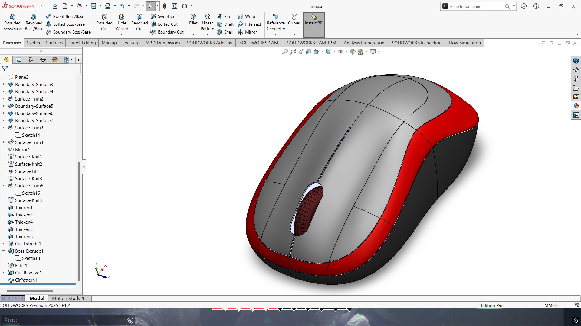Toggle the Instant3D button
Viewport: 581px width, 326px height.
tap(314, 25)
